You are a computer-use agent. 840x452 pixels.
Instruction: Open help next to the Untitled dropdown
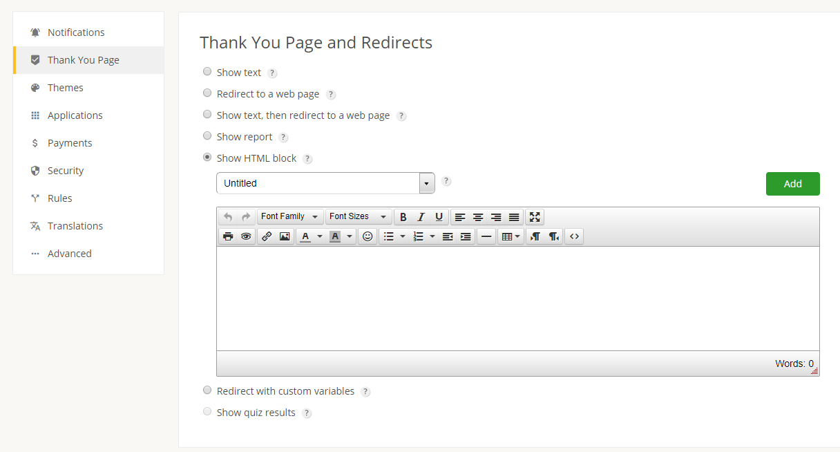pyautogui.click(x=446, y=181)
